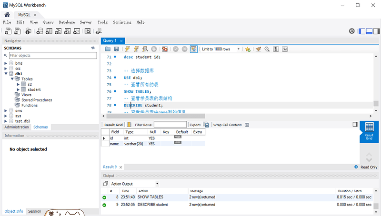
Task: Create a new table from main toolbar
Action: 49,31
